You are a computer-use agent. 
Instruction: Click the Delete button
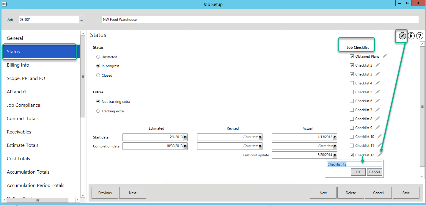[x=351, y=193]
